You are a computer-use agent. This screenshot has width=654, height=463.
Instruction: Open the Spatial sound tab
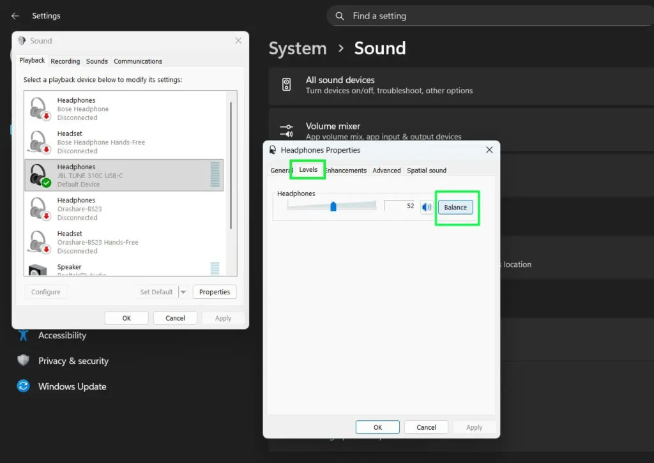click(427, 171)
